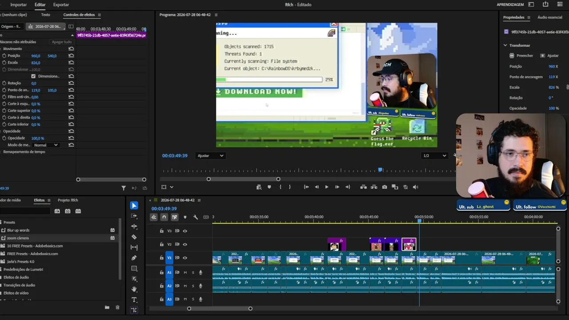Toggle the uniform scale checkbox
Image resolution: width=569 pixels, height=320 pixels.
click(33, 76)
